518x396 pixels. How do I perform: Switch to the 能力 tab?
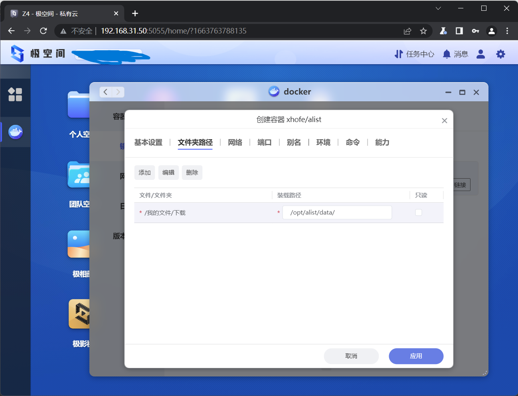382,142
